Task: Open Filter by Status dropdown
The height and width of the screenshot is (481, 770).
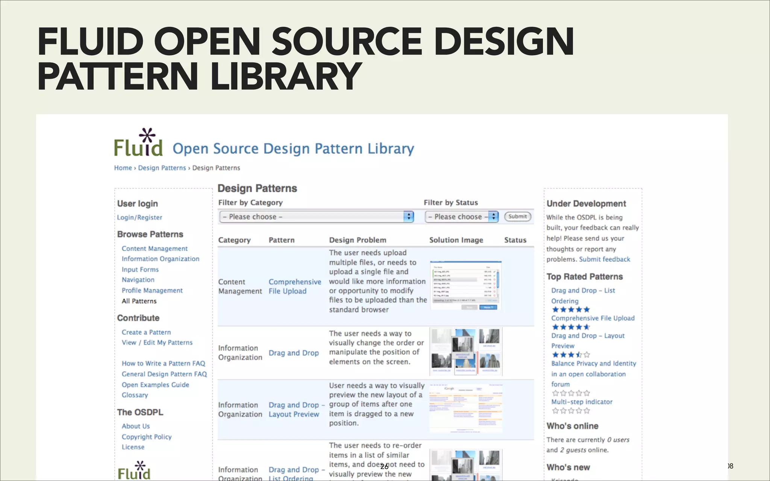Action: [x=462, y=216]
